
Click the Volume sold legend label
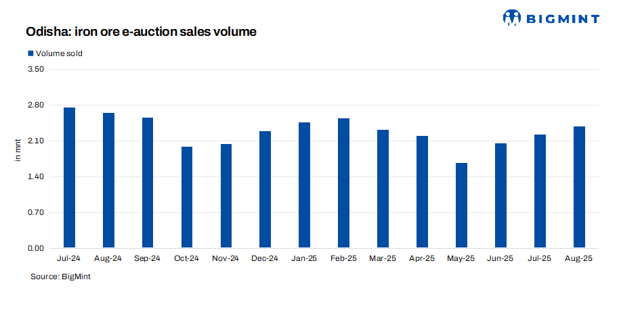click(59, 53)
